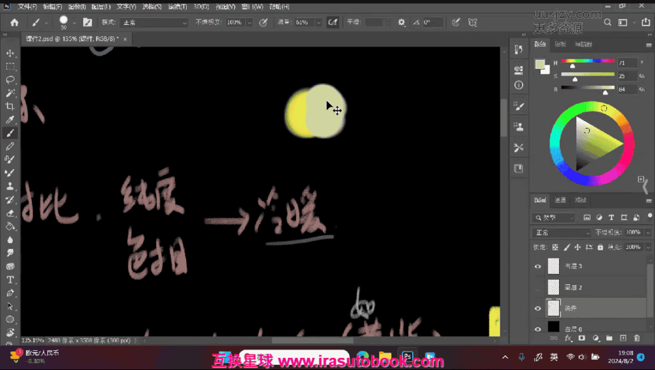Viewport: 655px width, 370px height.
Task: Open brush preset picker arrow
Action: click(x=74, y=22)
